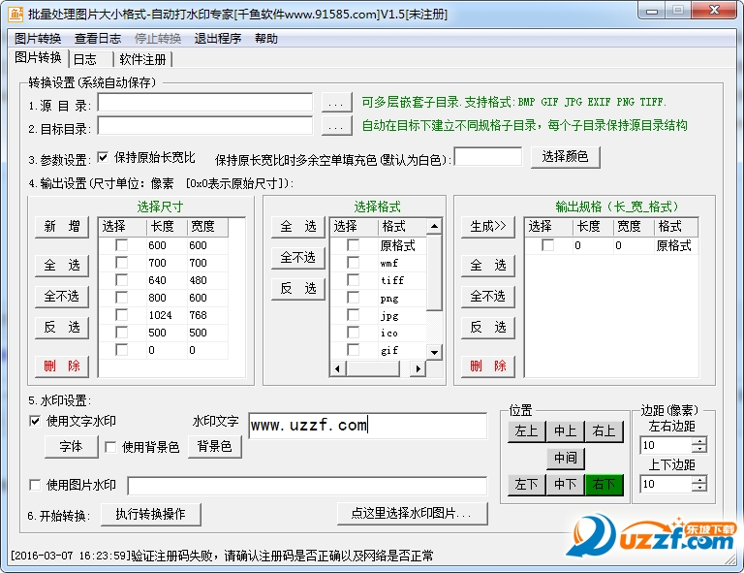Check the 原格式 row in 选择格式
Image resolution: width=744 pixels, height=573 pixels.
353,245
